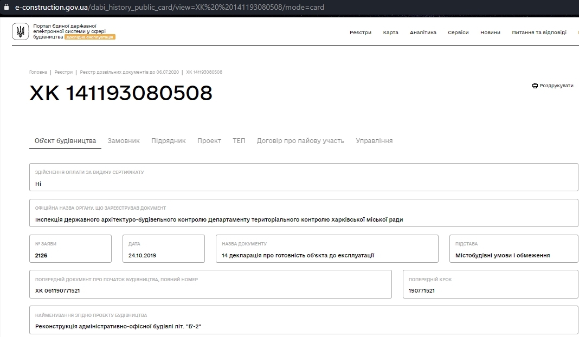Select the Об'єкт будівництва tab
The image size is (579, 337).
pyautogui.click(x=66, y=141)
